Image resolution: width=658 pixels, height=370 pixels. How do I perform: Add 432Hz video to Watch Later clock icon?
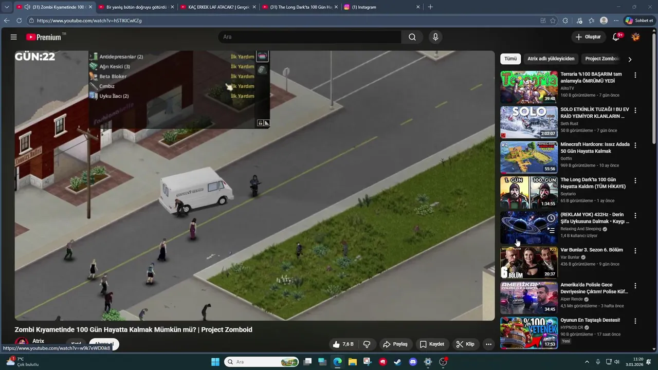pyautogui.click(x=551, y=218)
